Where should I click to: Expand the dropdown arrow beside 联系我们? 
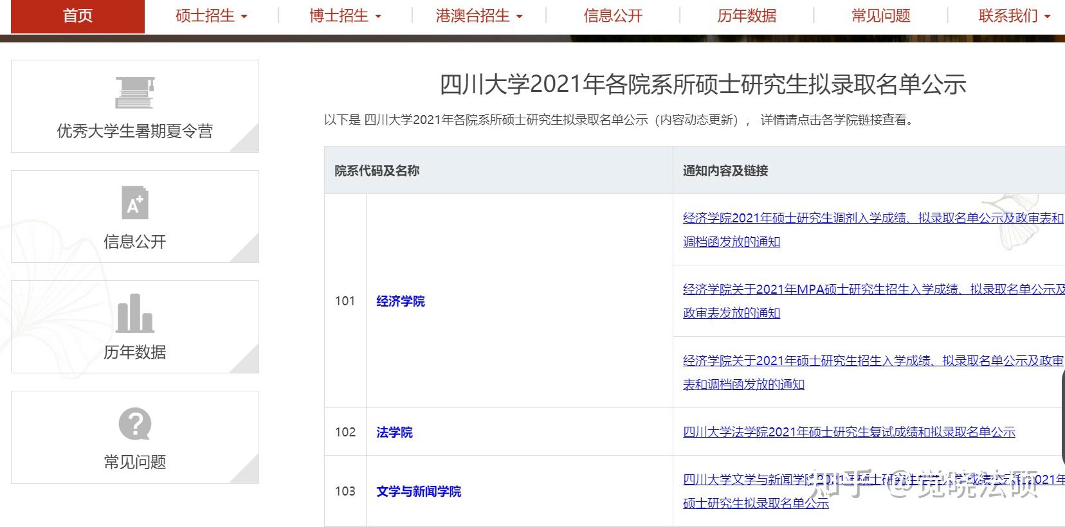(1048, 17)
